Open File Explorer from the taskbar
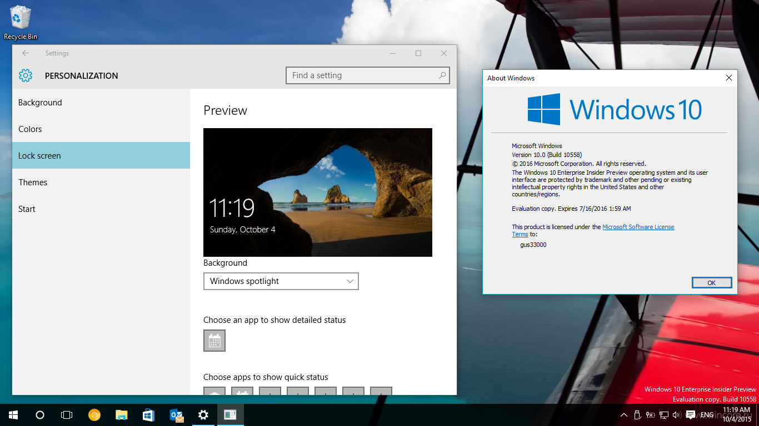The image size is (759, 426). coord(122,415)
